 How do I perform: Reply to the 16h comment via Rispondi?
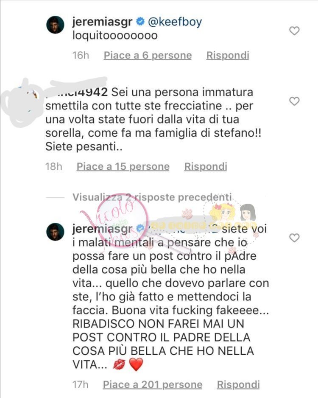228,55
